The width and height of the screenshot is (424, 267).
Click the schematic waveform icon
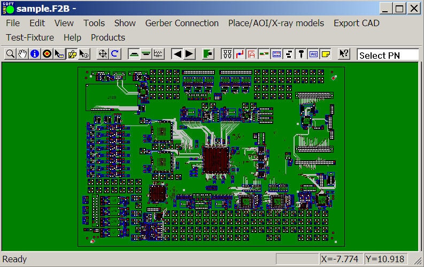tap(158, 54)
